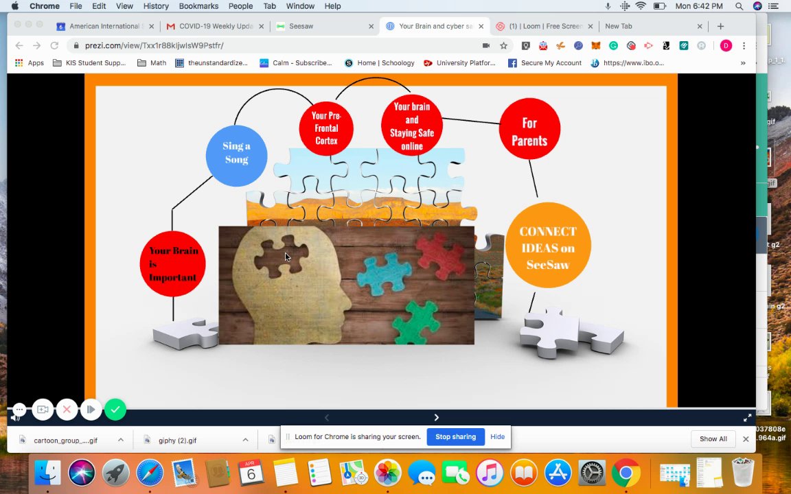Open 'Your Brain is Important' red circle
This screenshot has height=494, width=791.
click(x=172, y=264)
